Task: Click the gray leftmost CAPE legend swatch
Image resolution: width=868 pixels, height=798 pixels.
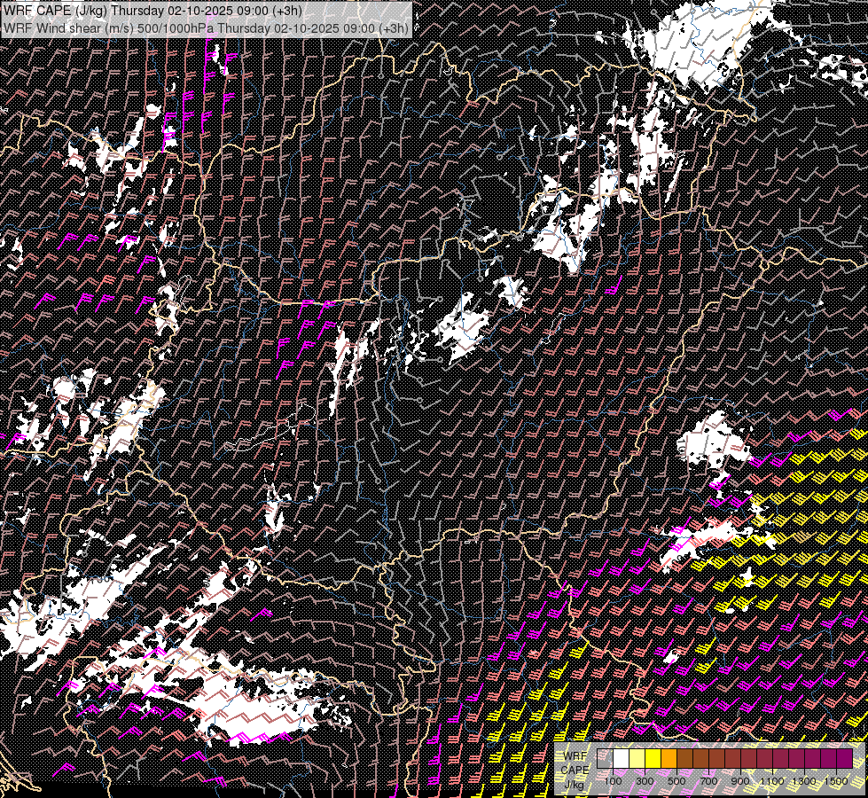Action: pyautogui.click(x=605, y=759)
